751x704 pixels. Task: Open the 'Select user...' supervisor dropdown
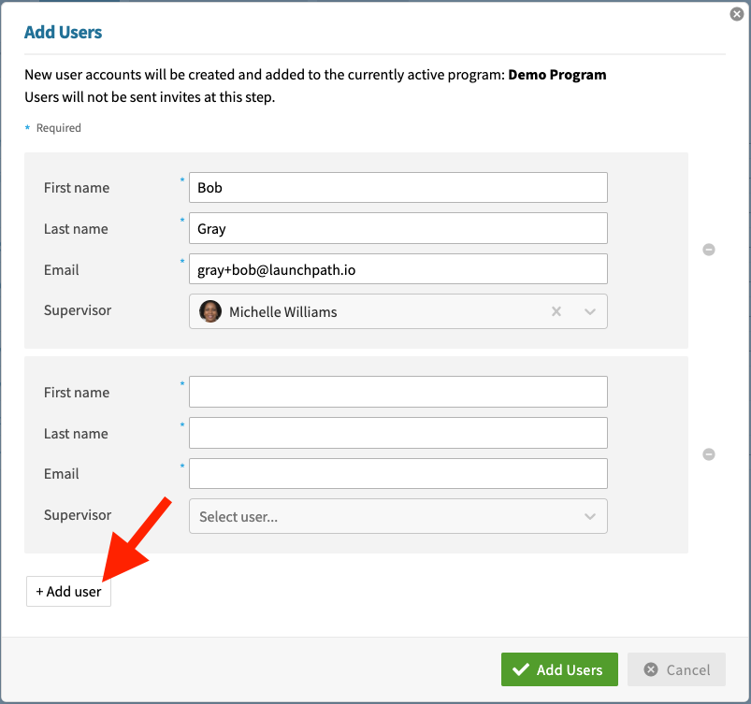pos(383,516)
